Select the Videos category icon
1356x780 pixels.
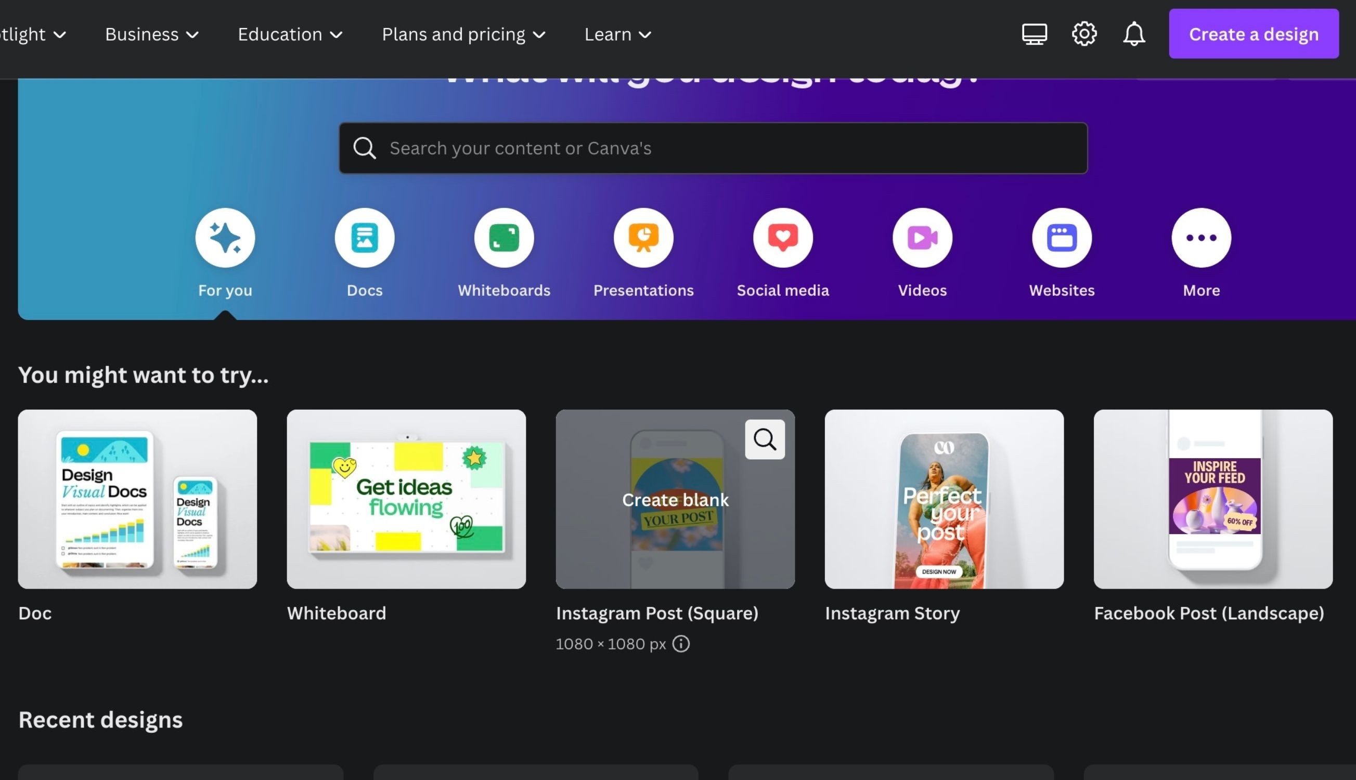[922, 238]
